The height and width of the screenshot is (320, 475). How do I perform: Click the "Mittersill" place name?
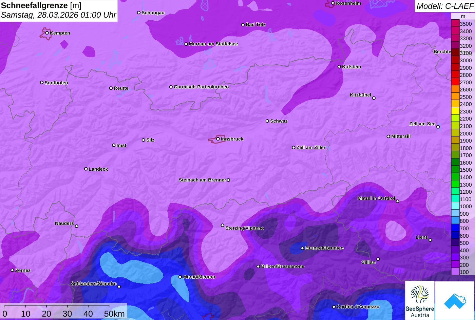401,136
